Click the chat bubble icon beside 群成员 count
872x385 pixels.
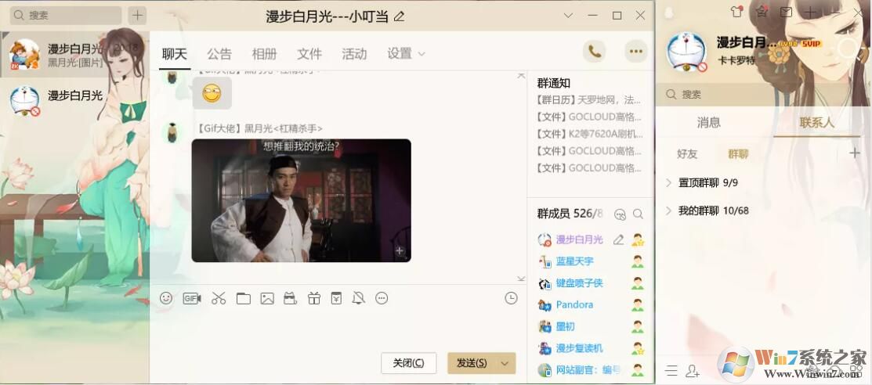pos(620,214)
